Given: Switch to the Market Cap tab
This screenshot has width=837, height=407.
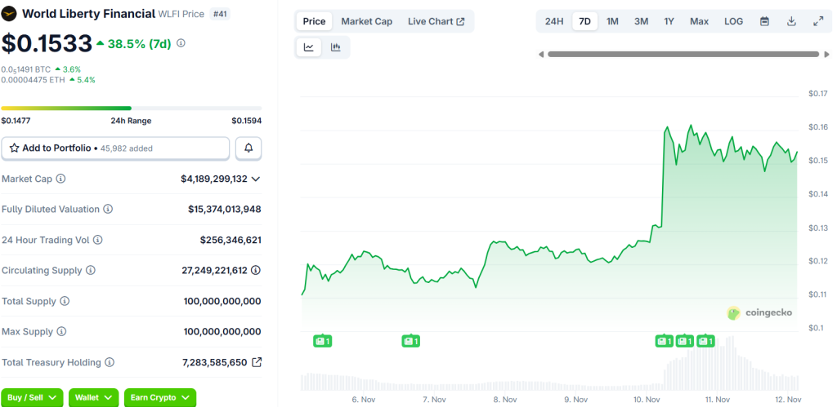Looking at the screenshot, I should coord(366,21).
